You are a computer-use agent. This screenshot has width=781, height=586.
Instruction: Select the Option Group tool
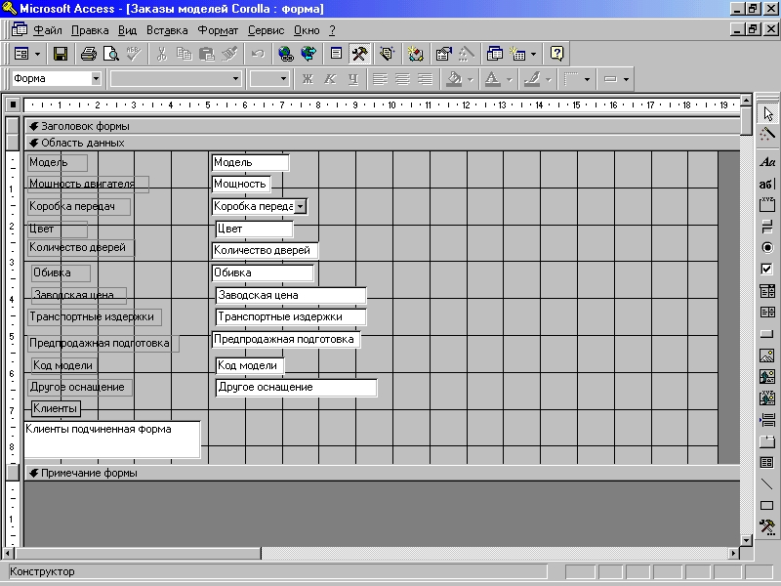point(767,205)
